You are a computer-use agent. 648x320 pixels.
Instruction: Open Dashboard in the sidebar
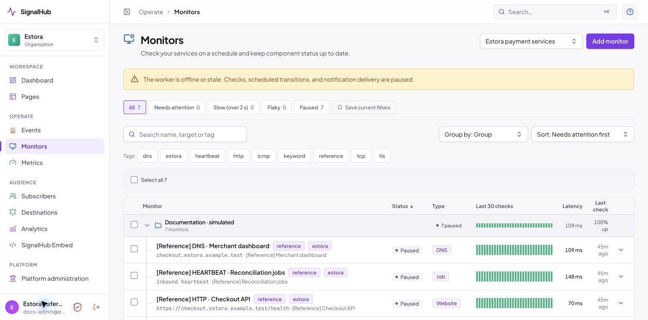[x=54, y=81]
